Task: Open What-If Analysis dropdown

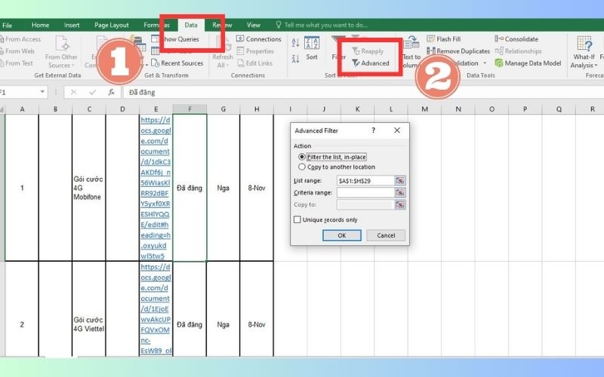Action: click(x=584, y=52)
